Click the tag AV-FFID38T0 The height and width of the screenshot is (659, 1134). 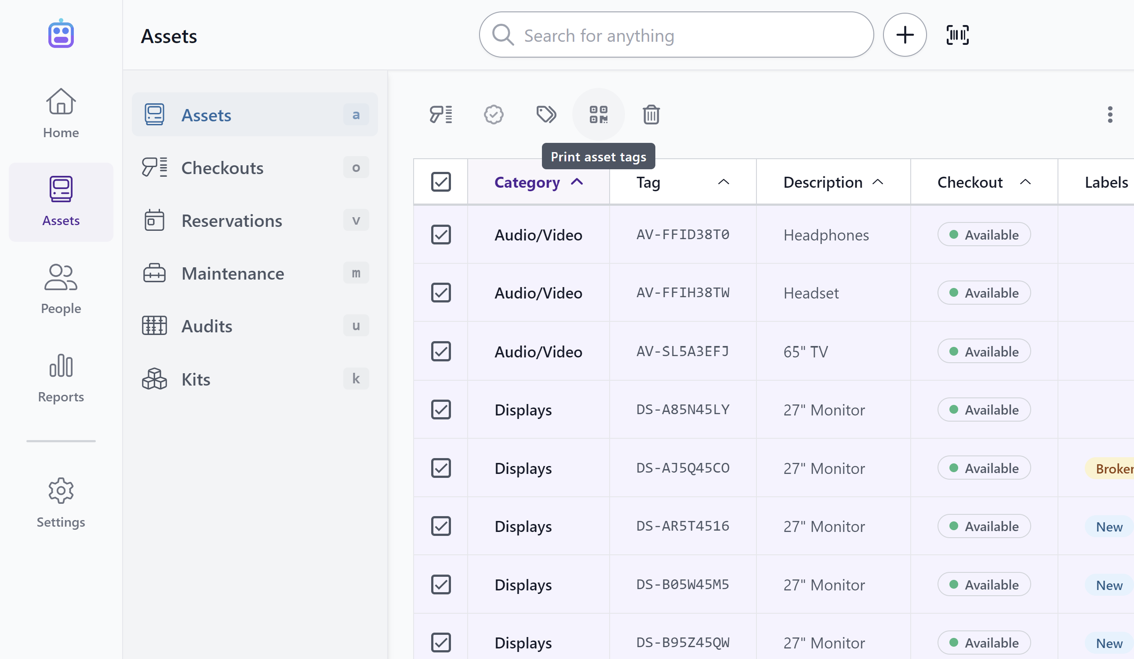[x=683, y=234]
